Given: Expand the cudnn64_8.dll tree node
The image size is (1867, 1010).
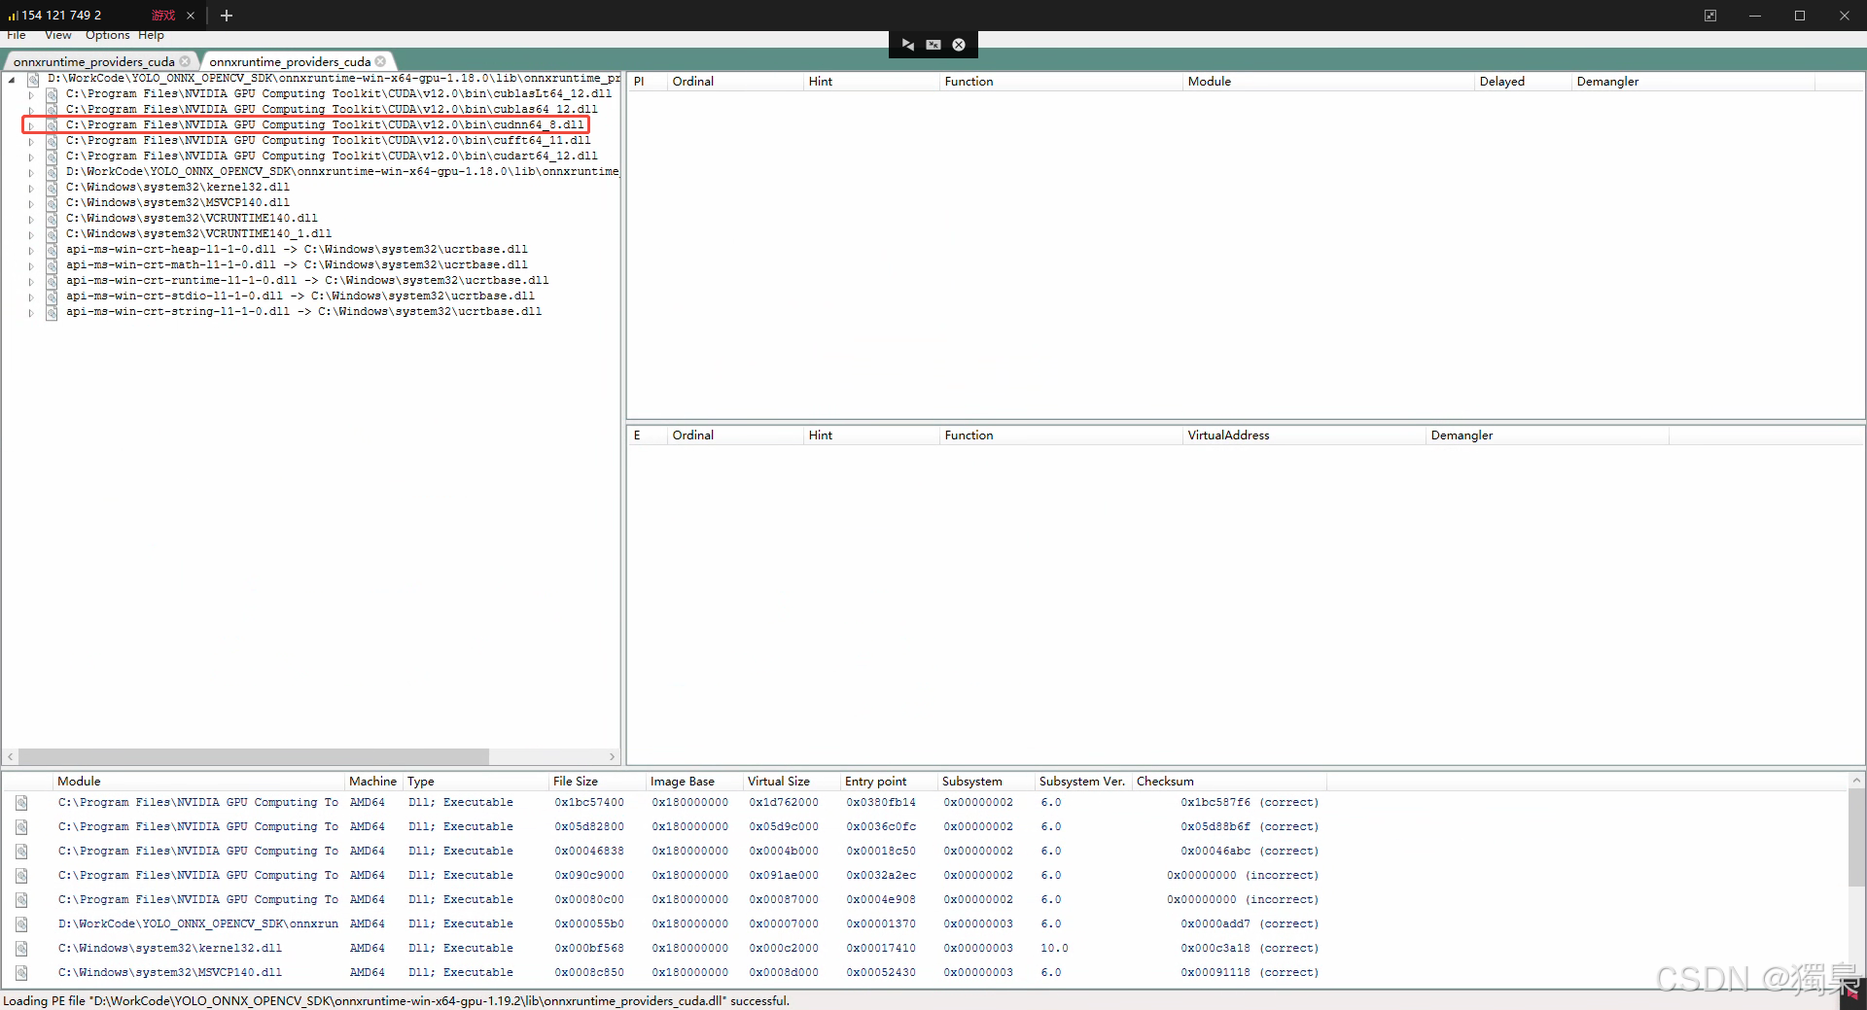Looking at the screenshot, I should click(31, 125).
